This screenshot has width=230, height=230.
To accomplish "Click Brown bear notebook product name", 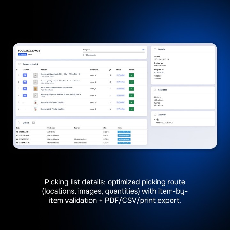I will 56,88.
